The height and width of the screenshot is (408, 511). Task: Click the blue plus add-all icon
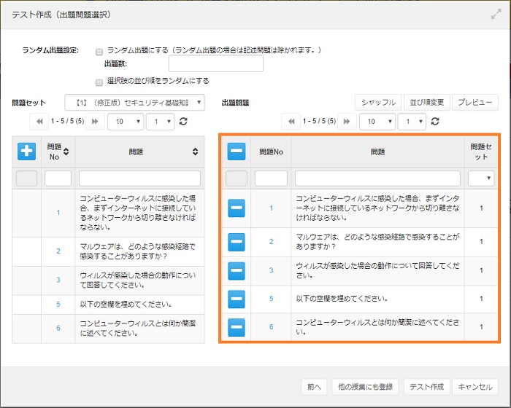point(26,151)
